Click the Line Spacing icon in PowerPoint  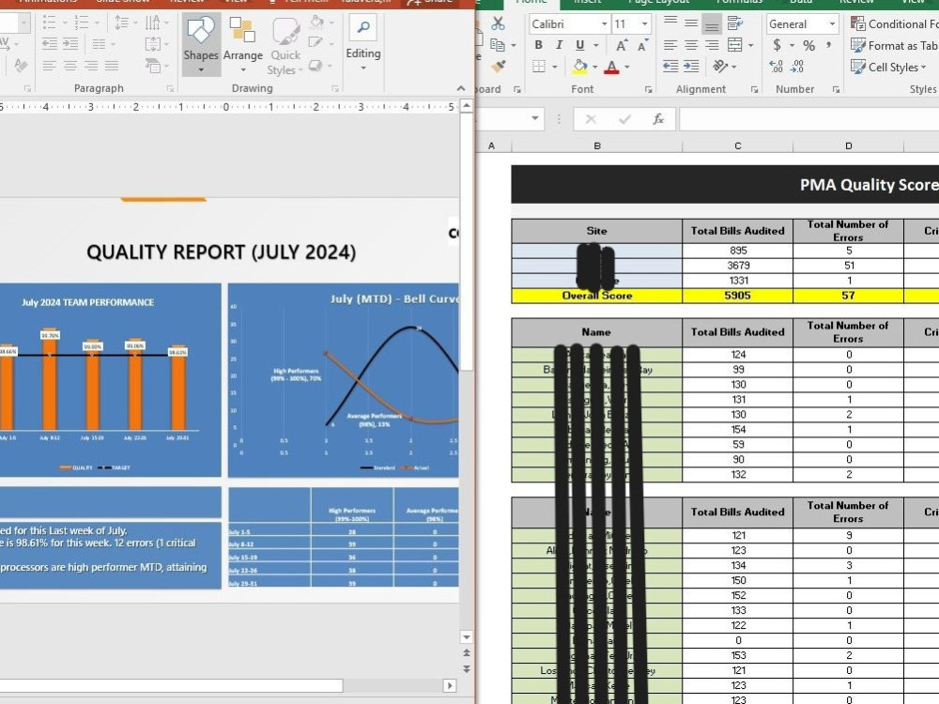(x=121, y=23)
